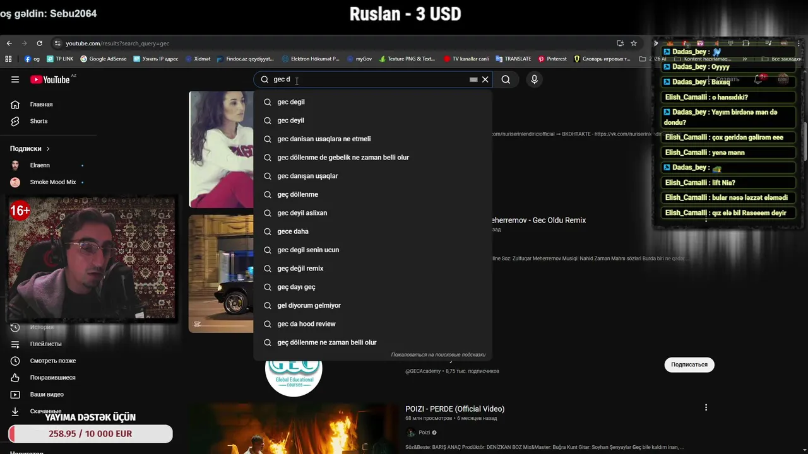
Task: Choose "geç değil remix" suggestion
Action: point(372,268)
